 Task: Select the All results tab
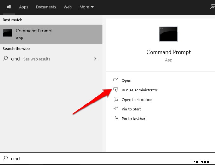[9, 7]
